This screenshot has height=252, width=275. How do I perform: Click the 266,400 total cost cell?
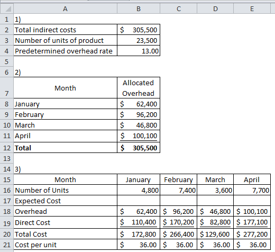[179, 234]
